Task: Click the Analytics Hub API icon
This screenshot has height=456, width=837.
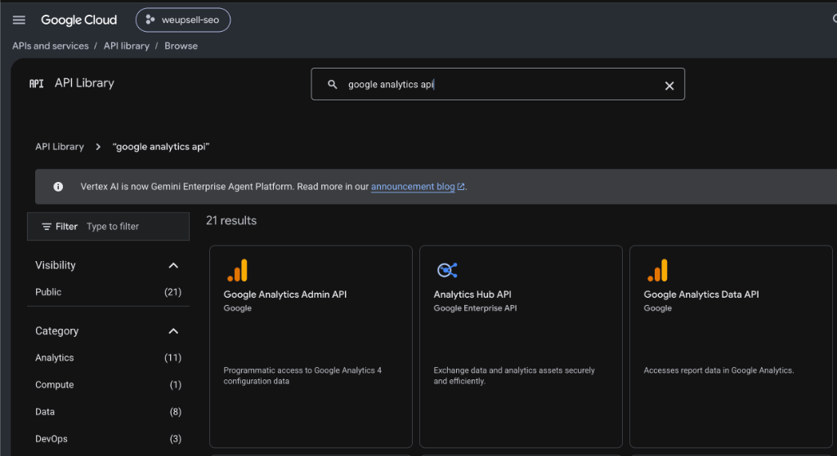Action: tap(447, 270)
